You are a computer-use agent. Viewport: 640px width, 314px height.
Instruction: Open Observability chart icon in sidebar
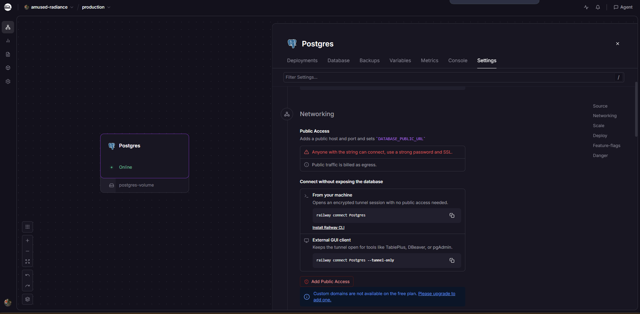pos(8,41)
